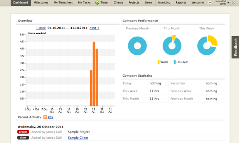Click the 2.5 hour orange bar

pos(91,88)
